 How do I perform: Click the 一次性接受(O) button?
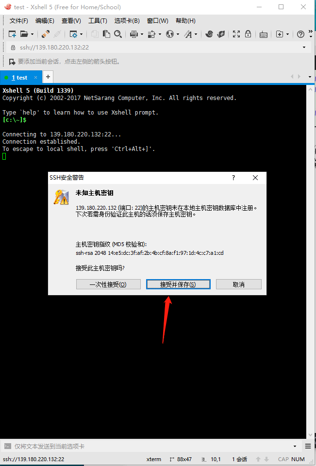[x=108, y=284]
